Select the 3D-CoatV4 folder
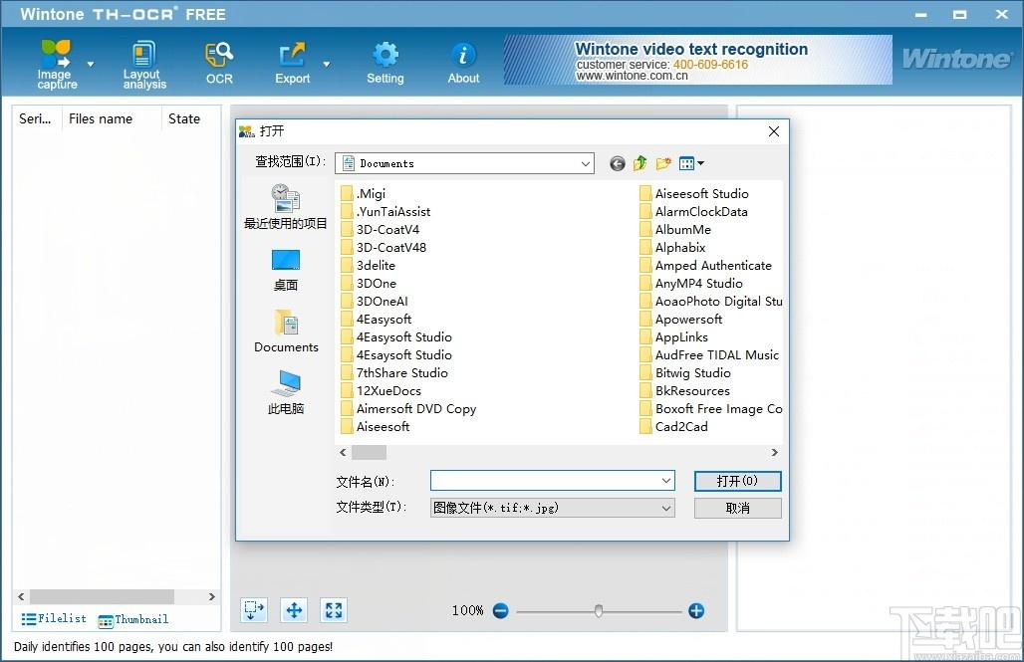Screen dimensions: 1024x662 coord(381,229)
